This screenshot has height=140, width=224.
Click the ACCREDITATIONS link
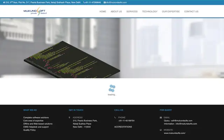123,127
